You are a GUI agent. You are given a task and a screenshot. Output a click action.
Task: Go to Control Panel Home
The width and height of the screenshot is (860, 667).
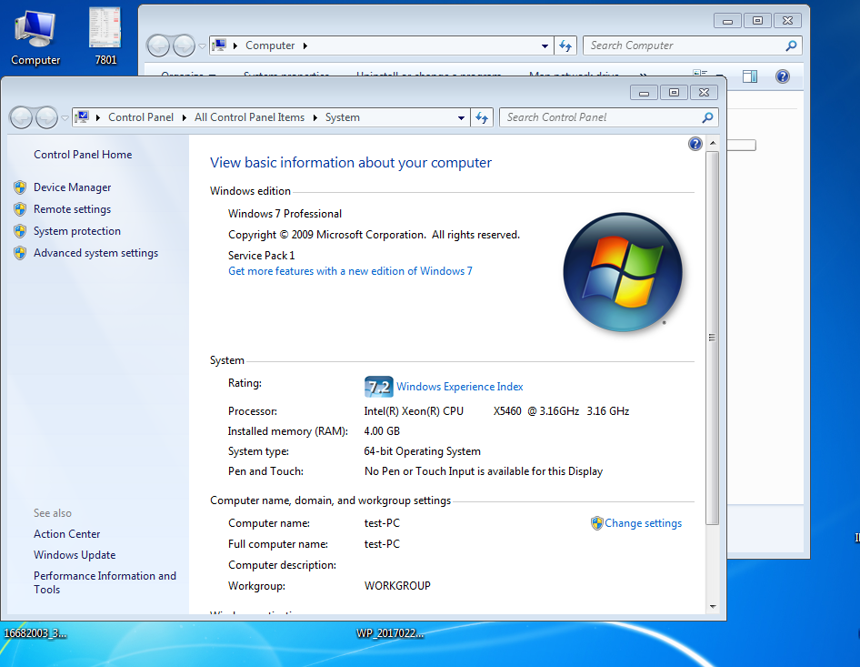(x=83, y=155)
